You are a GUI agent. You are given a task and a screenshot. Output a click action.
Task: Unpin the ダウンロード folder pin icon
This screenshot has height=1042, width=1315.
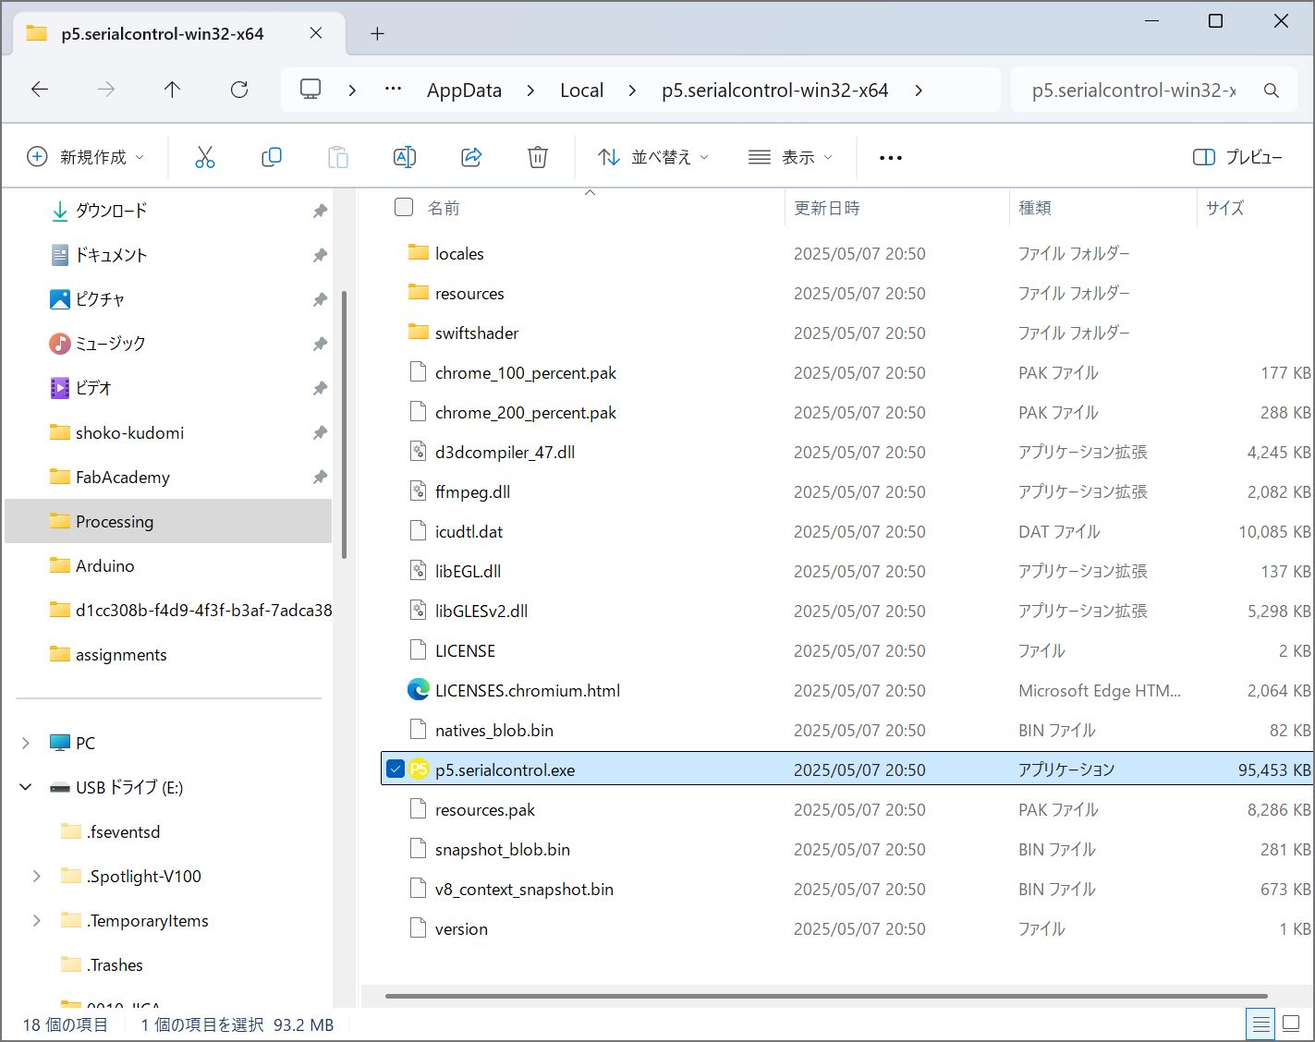pos(320,211)
